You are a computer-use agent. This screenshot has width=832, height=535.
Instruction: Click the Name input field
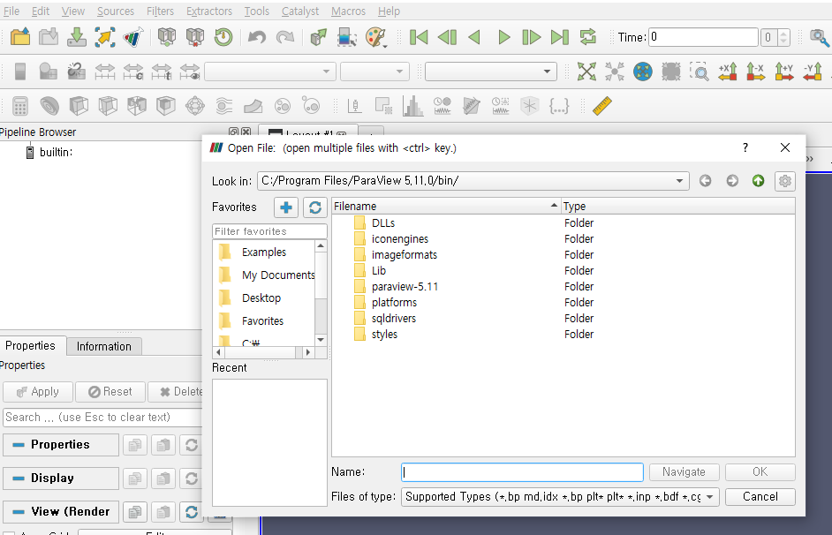(522, 472)
